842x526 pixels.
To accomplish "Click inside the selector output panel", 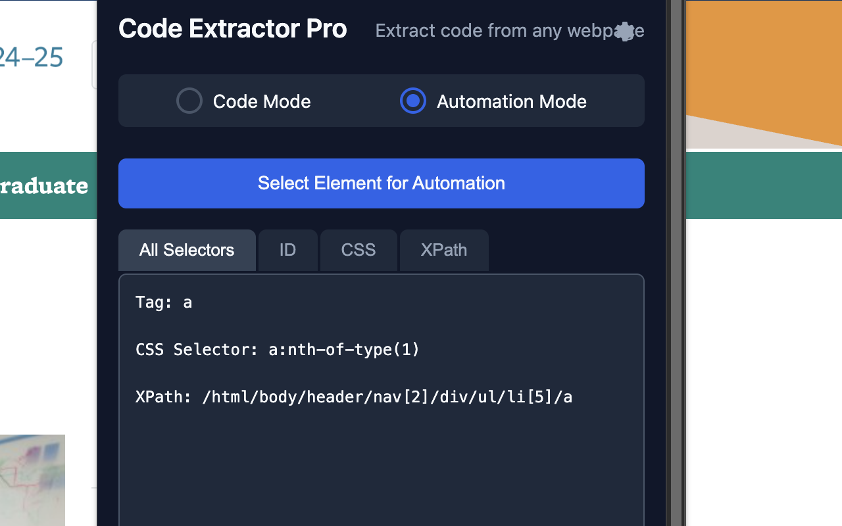I will pos(382,460).
